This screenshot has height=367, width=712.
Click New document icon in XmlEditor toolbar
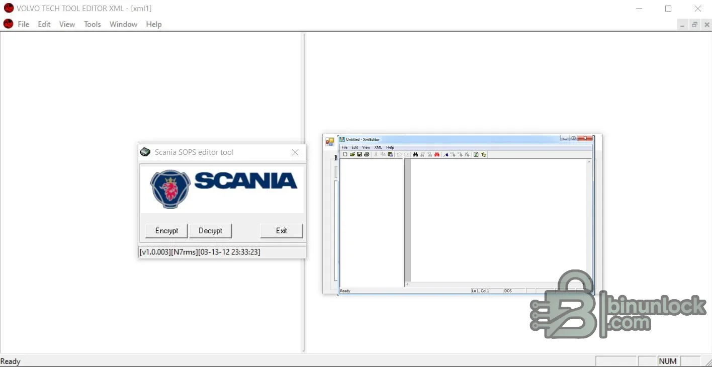(x=345, y=154)
